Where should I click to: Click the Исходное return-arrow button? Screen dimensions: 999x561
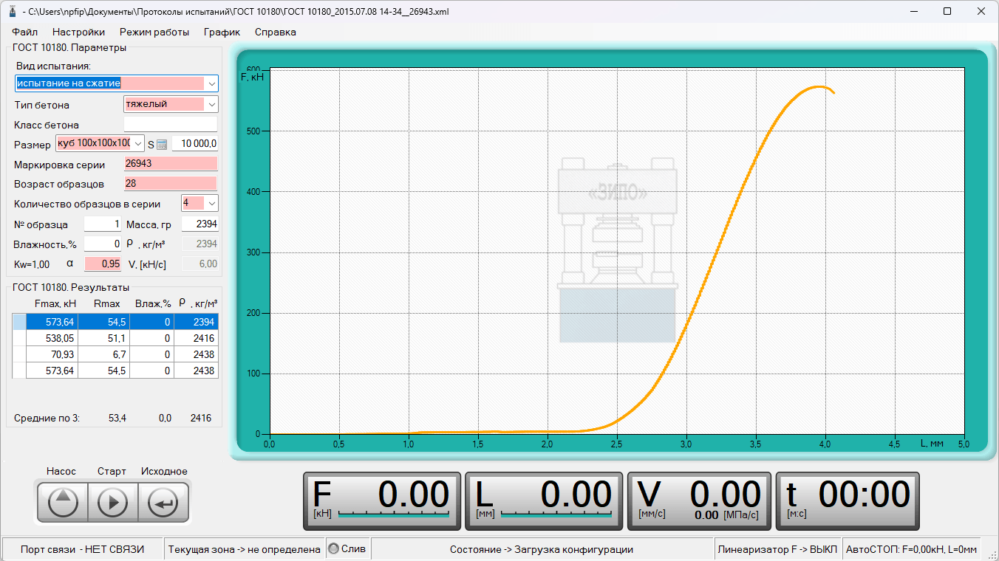point(163,503)
